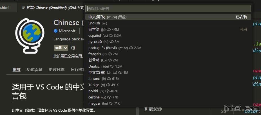Click download icon next to 中文(繁體)
Screen dimensions: 261x115
click(120, 73)
